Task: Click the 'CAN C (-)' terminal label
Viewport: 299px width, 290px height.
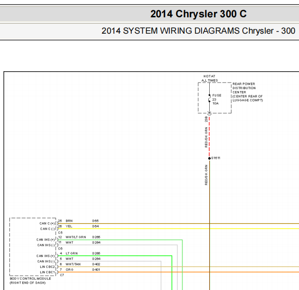Action: tap(48, 229)
